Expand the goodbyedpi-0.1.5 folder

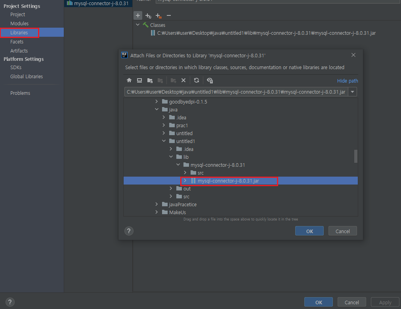[x=157, y=102]
